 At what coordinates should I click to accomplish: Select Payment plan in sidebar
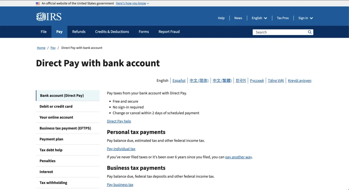point(68,139)
